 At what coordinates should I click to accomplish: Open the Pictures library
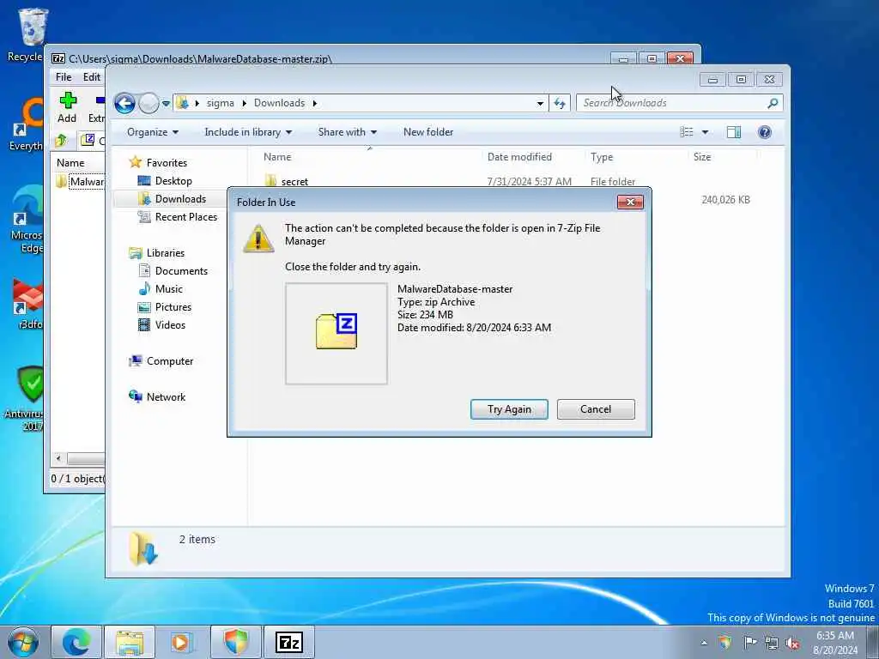tap(173, 307)
